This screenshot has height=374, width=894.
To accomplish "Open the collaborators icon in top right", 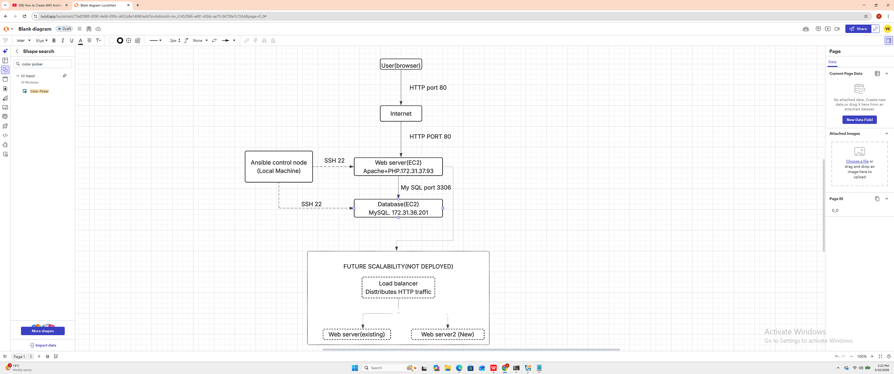I will pos(806,29).
